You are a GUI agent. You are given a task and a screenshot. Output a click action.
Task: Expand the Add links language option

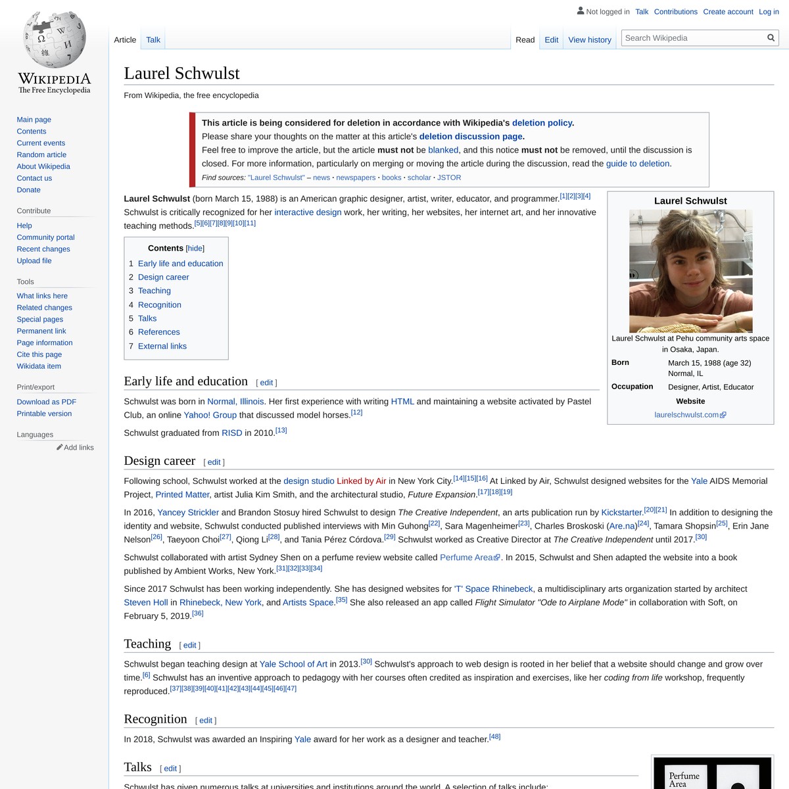[x=76, y=447]
